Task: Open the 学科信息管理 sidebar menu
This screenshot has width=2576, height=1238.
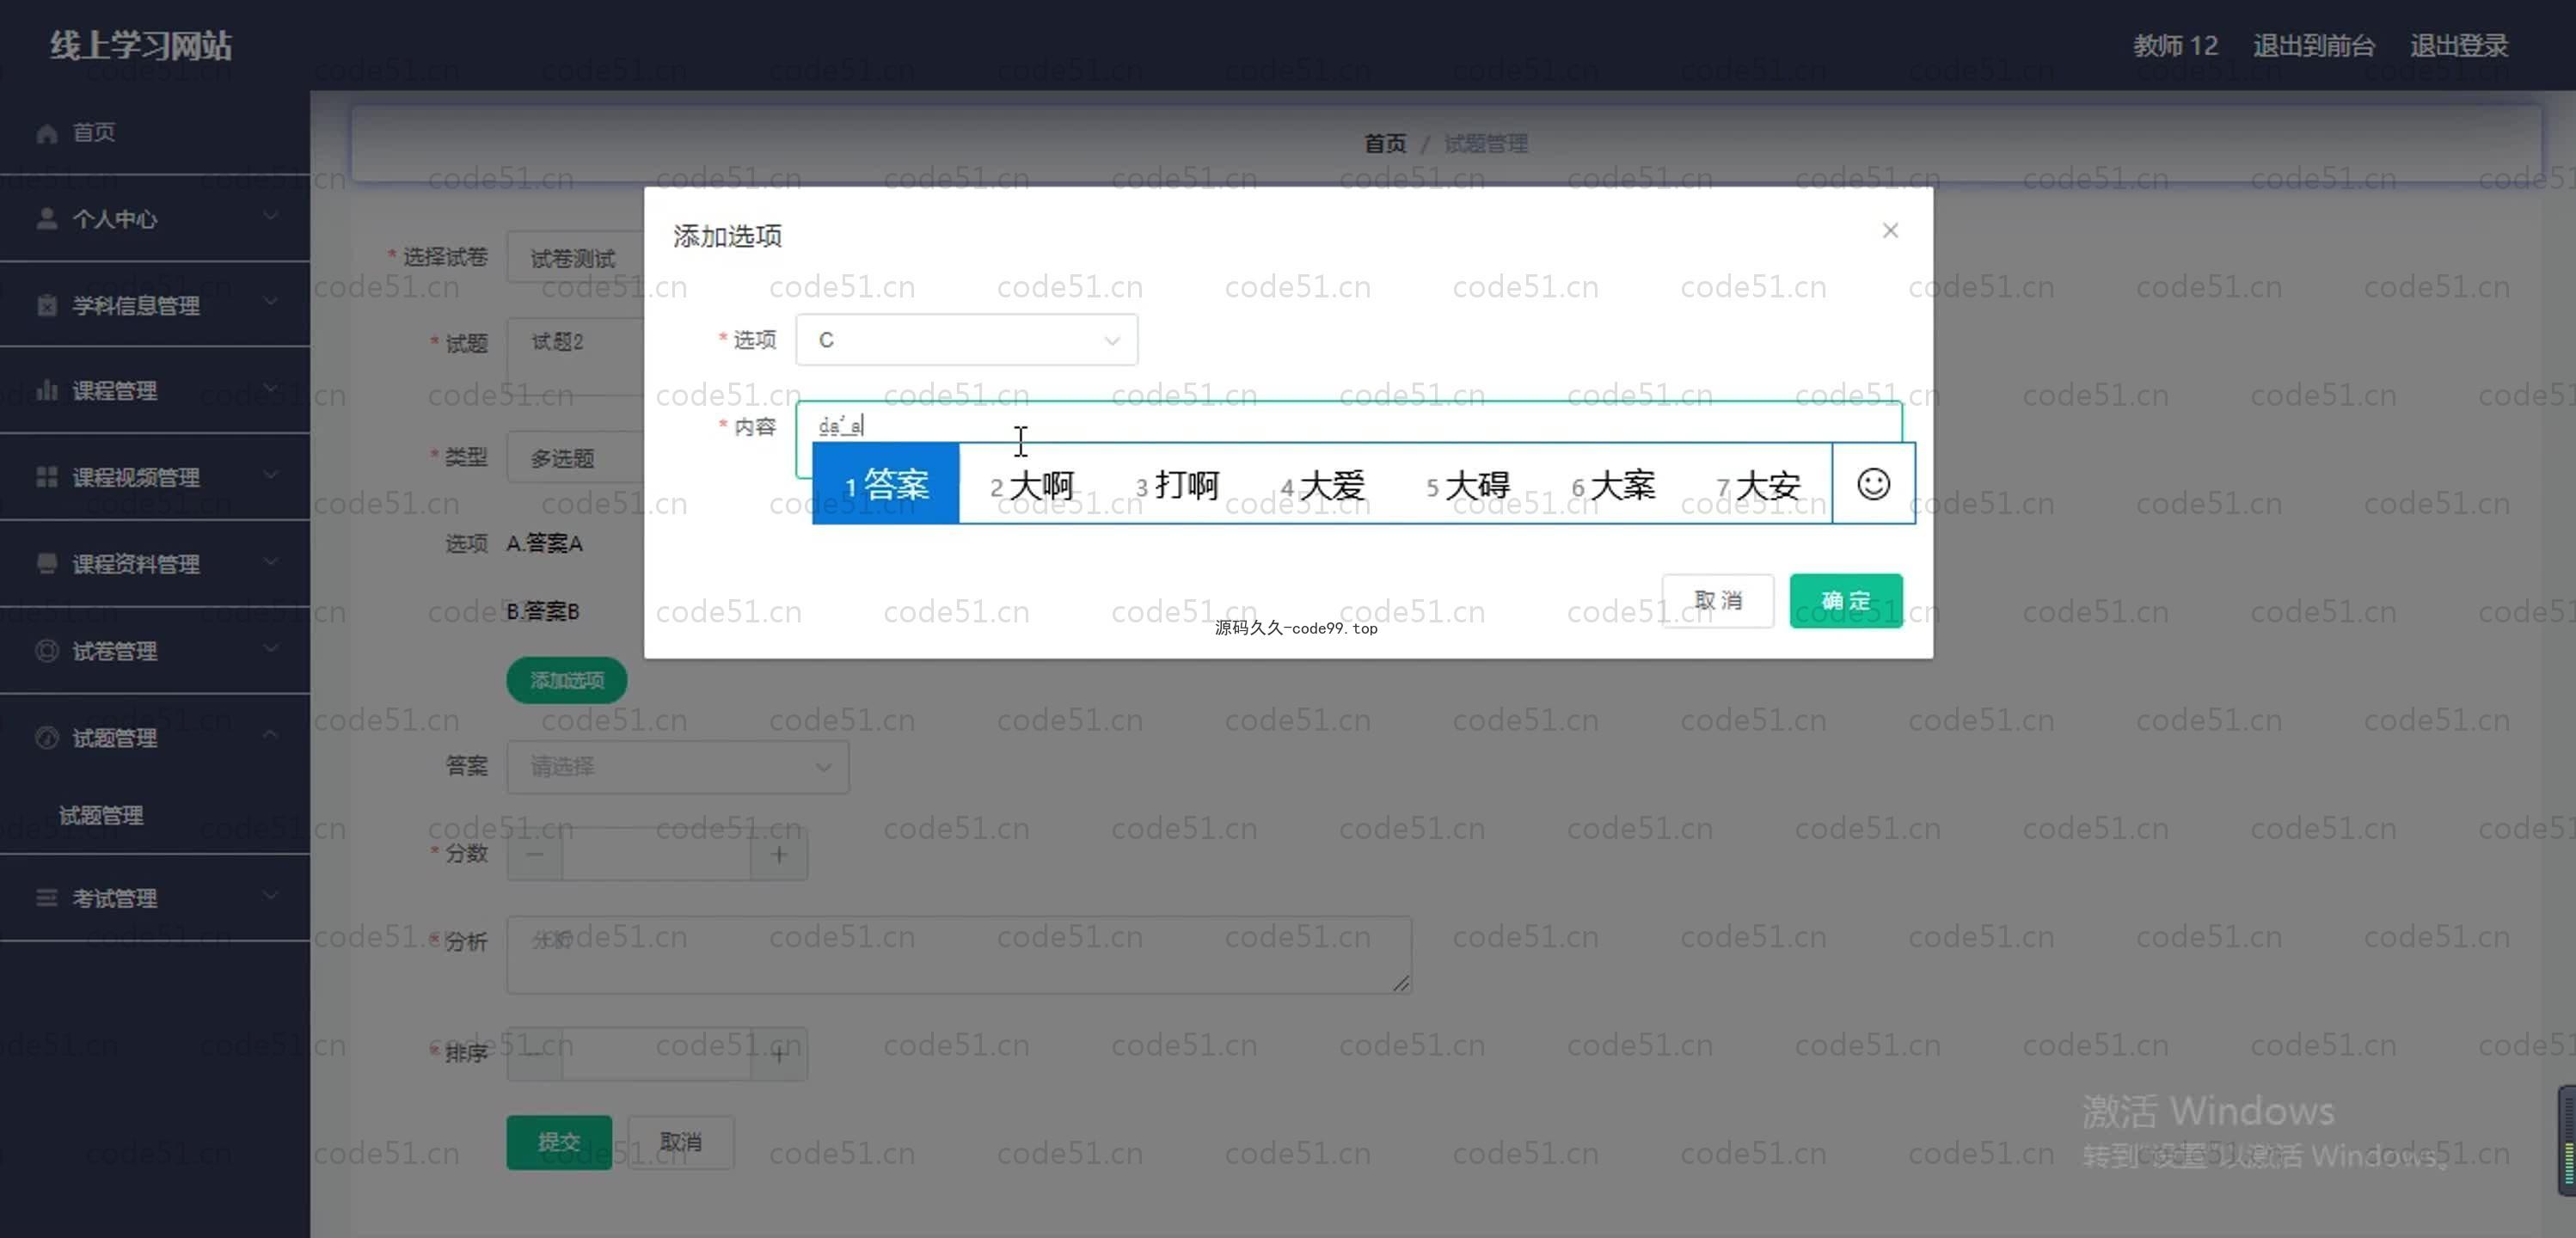Action: coord(155,305)
